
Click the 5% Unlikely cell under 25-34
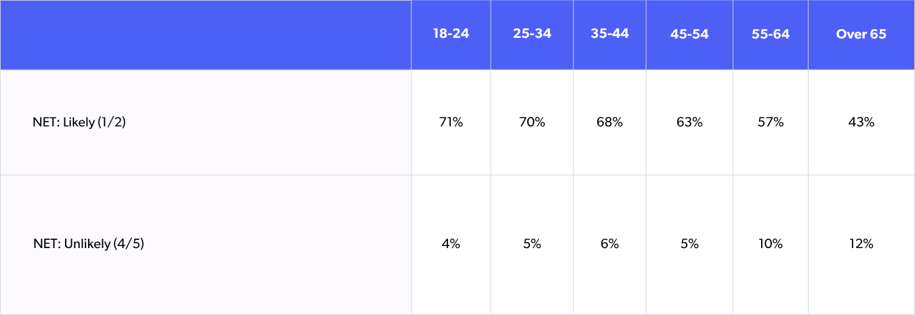coord(532,244)
